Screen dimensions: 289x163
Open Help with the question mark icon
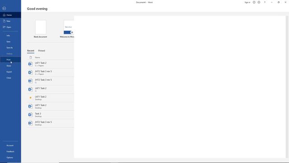(265, 2)
